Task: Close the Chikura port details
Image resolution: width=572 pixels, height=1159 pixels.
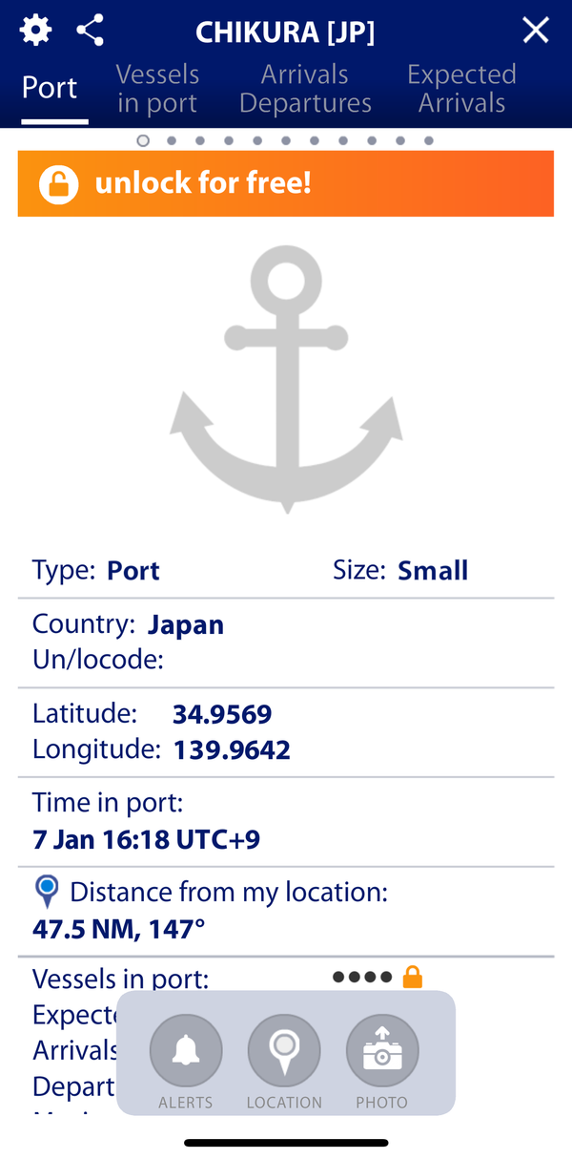Action: coord(536,31)
